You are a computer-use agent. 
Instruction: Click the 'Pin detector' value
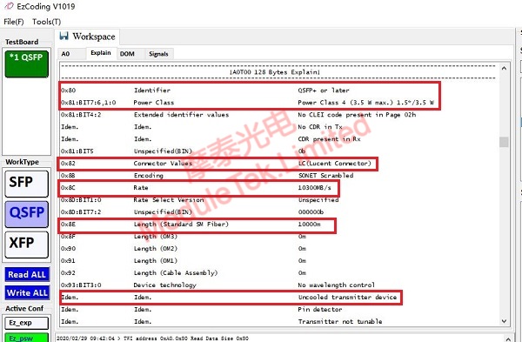coord(320,309)
